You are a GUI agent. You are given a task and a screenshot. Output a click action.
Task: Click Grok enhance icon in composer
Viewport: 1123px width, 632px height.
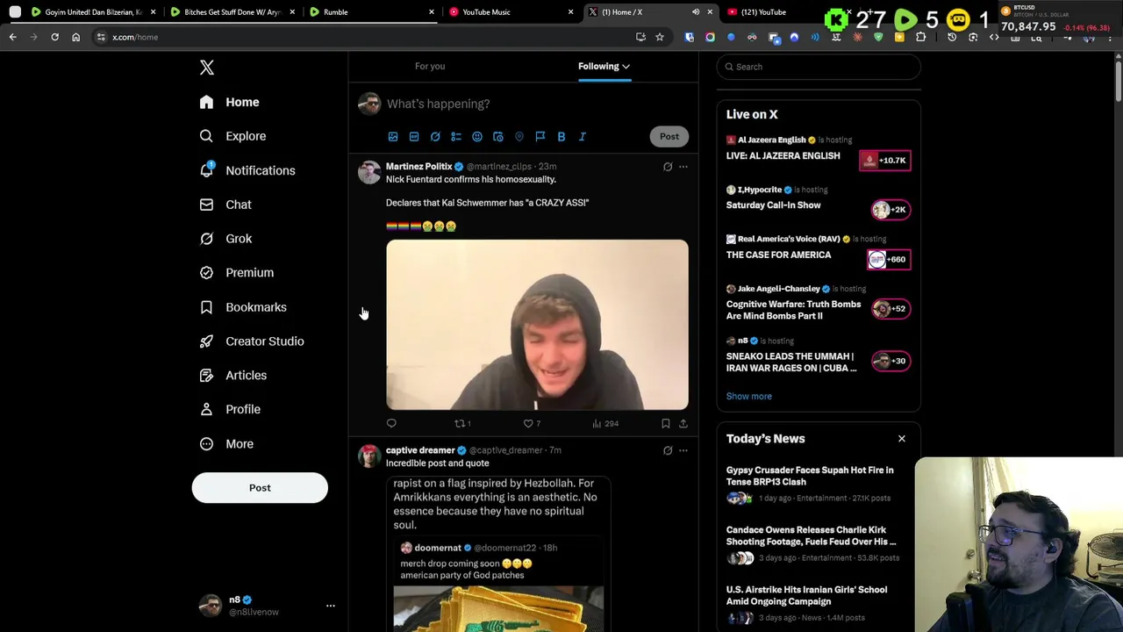(435, 137)
